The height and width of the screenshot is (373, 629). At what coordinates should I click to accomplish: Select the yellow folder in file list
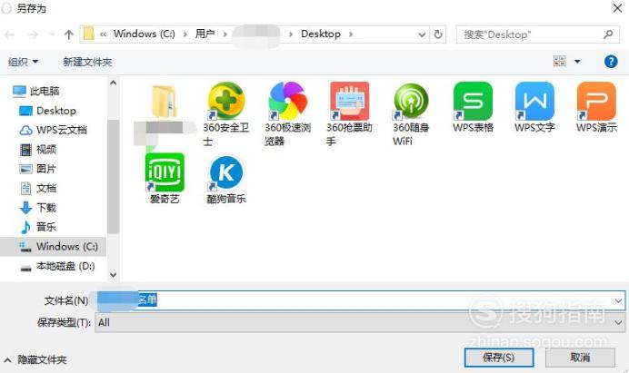(165, 102)
